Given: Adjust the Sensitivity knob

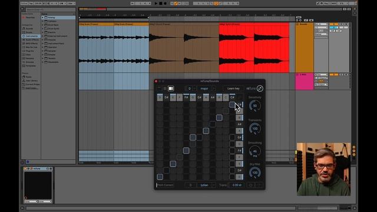Looking at the screenshot, I should (x=255, y=106).
